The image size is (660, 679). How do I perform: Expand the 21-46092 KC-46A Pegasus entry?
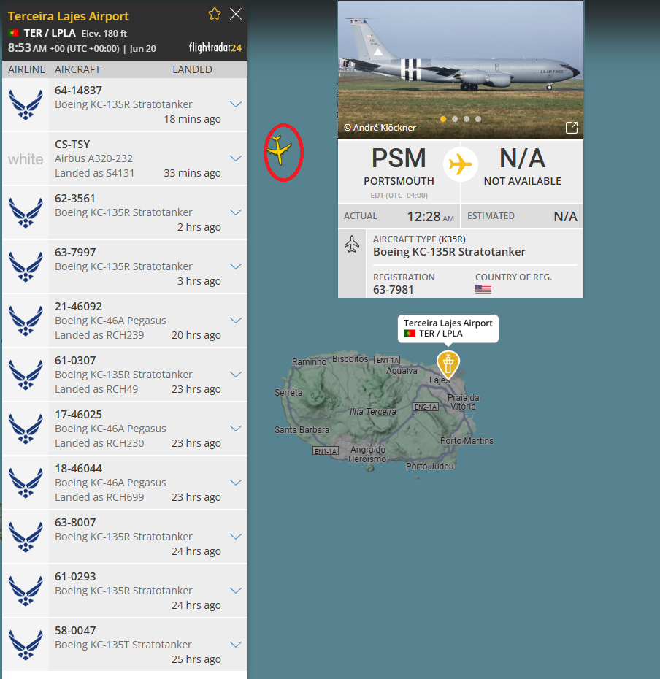pyautogui.click(x=236, y=321)
